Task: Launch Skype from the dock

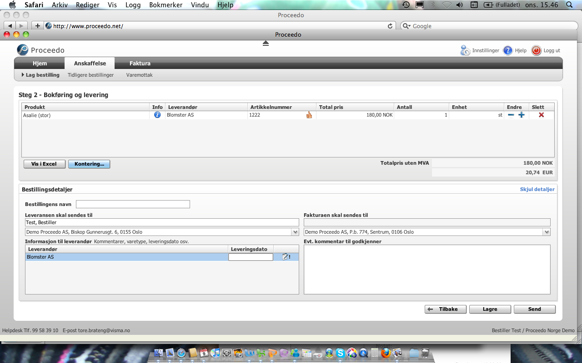Action: point(341,353)
